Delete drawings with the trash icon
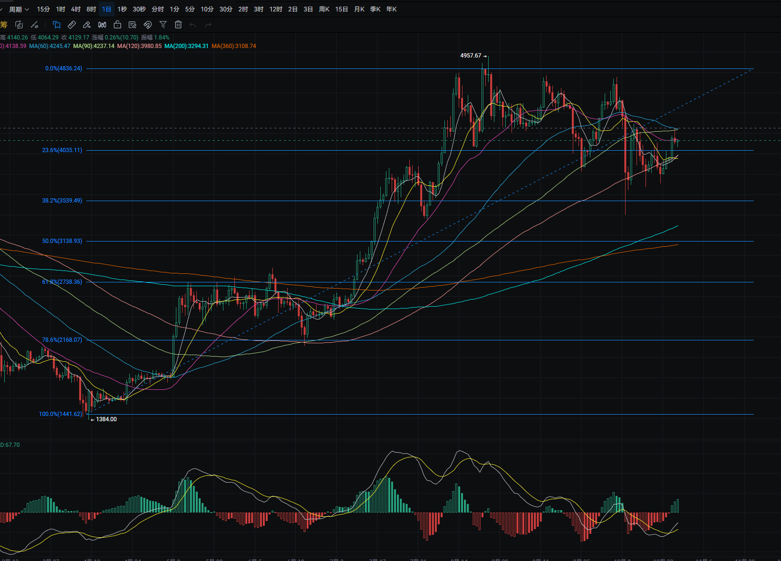The image size is (781, 561). (x=178, y=25)
